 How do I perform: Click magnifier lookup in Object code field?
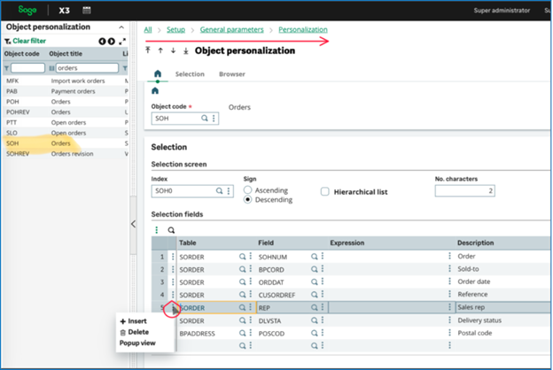(205, 117)
